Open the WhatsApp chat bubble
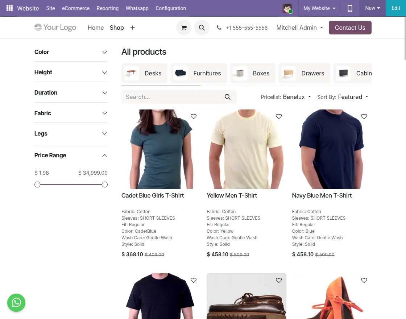Image resolution: width=406 pixels, height=319 pixels. coord(16,303)
